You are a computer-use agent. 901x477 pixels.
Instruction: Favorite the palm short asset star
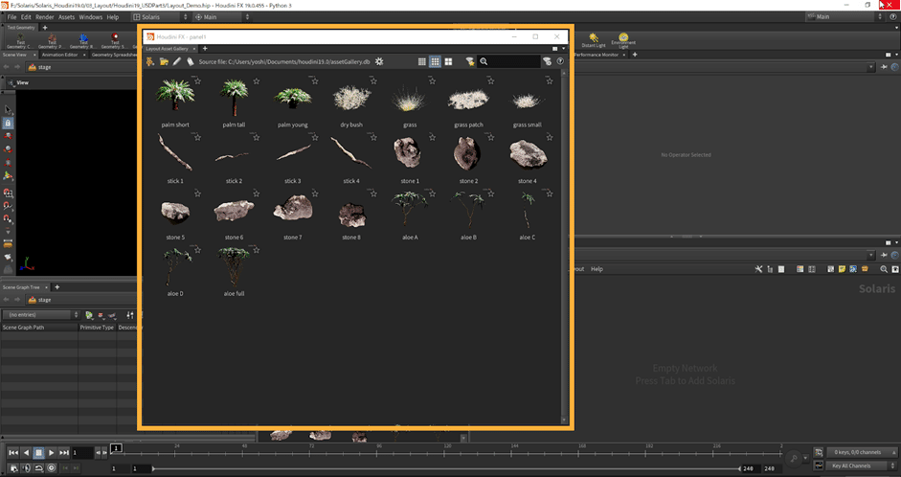pos(198,81)
